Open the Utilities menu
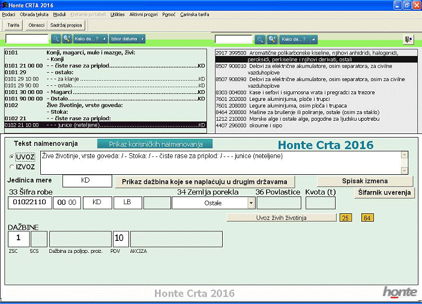The width and height of the screenshot is (422, 304). tap(117, 14)
